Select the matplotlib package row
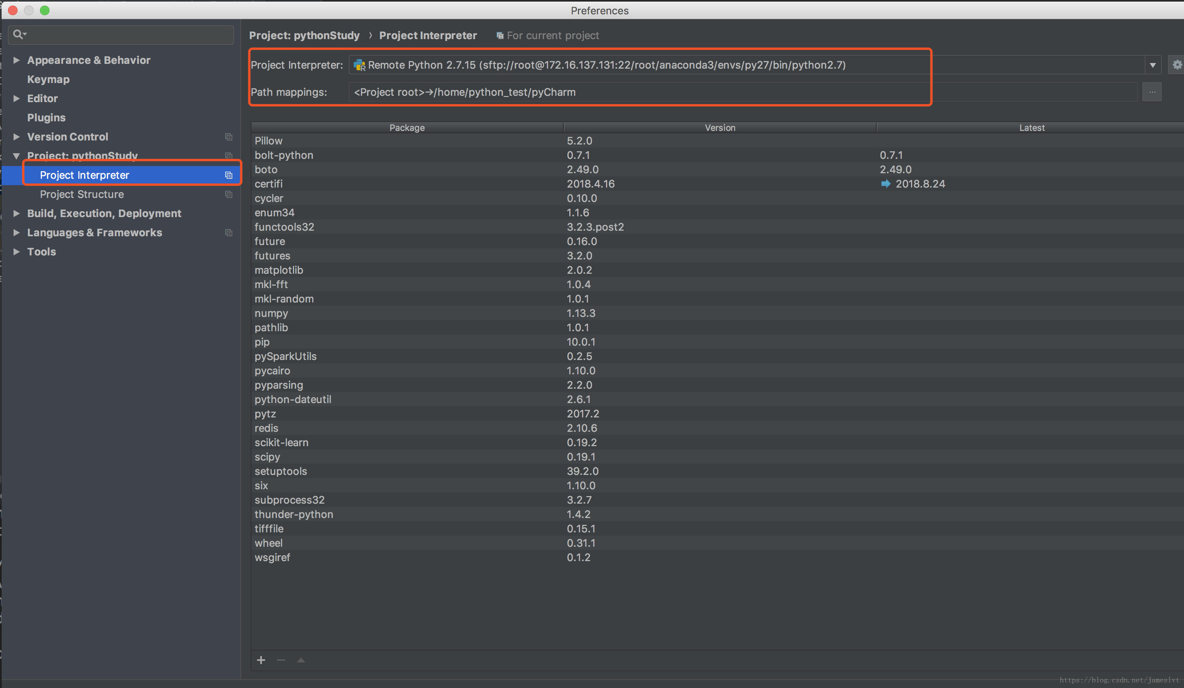1184x688 pixels. tap(717, 270)
